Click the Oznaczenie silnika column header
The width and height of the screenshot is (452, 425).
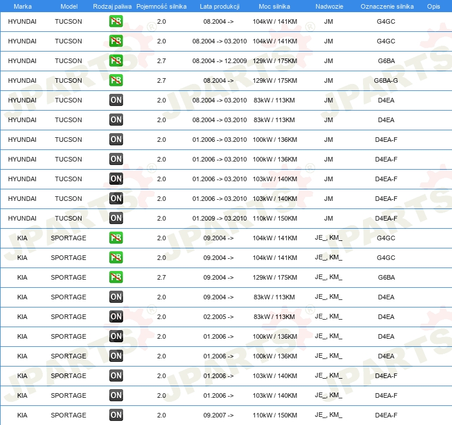[x=387, y=6]
